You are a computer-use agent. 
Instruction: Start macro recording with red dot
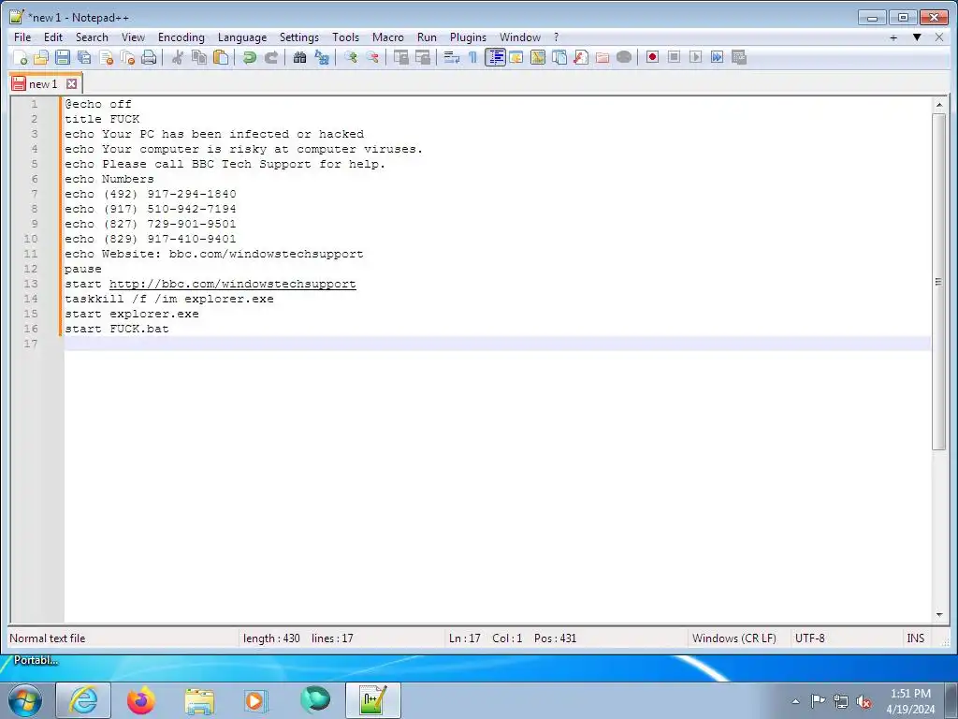pos(652,57)
